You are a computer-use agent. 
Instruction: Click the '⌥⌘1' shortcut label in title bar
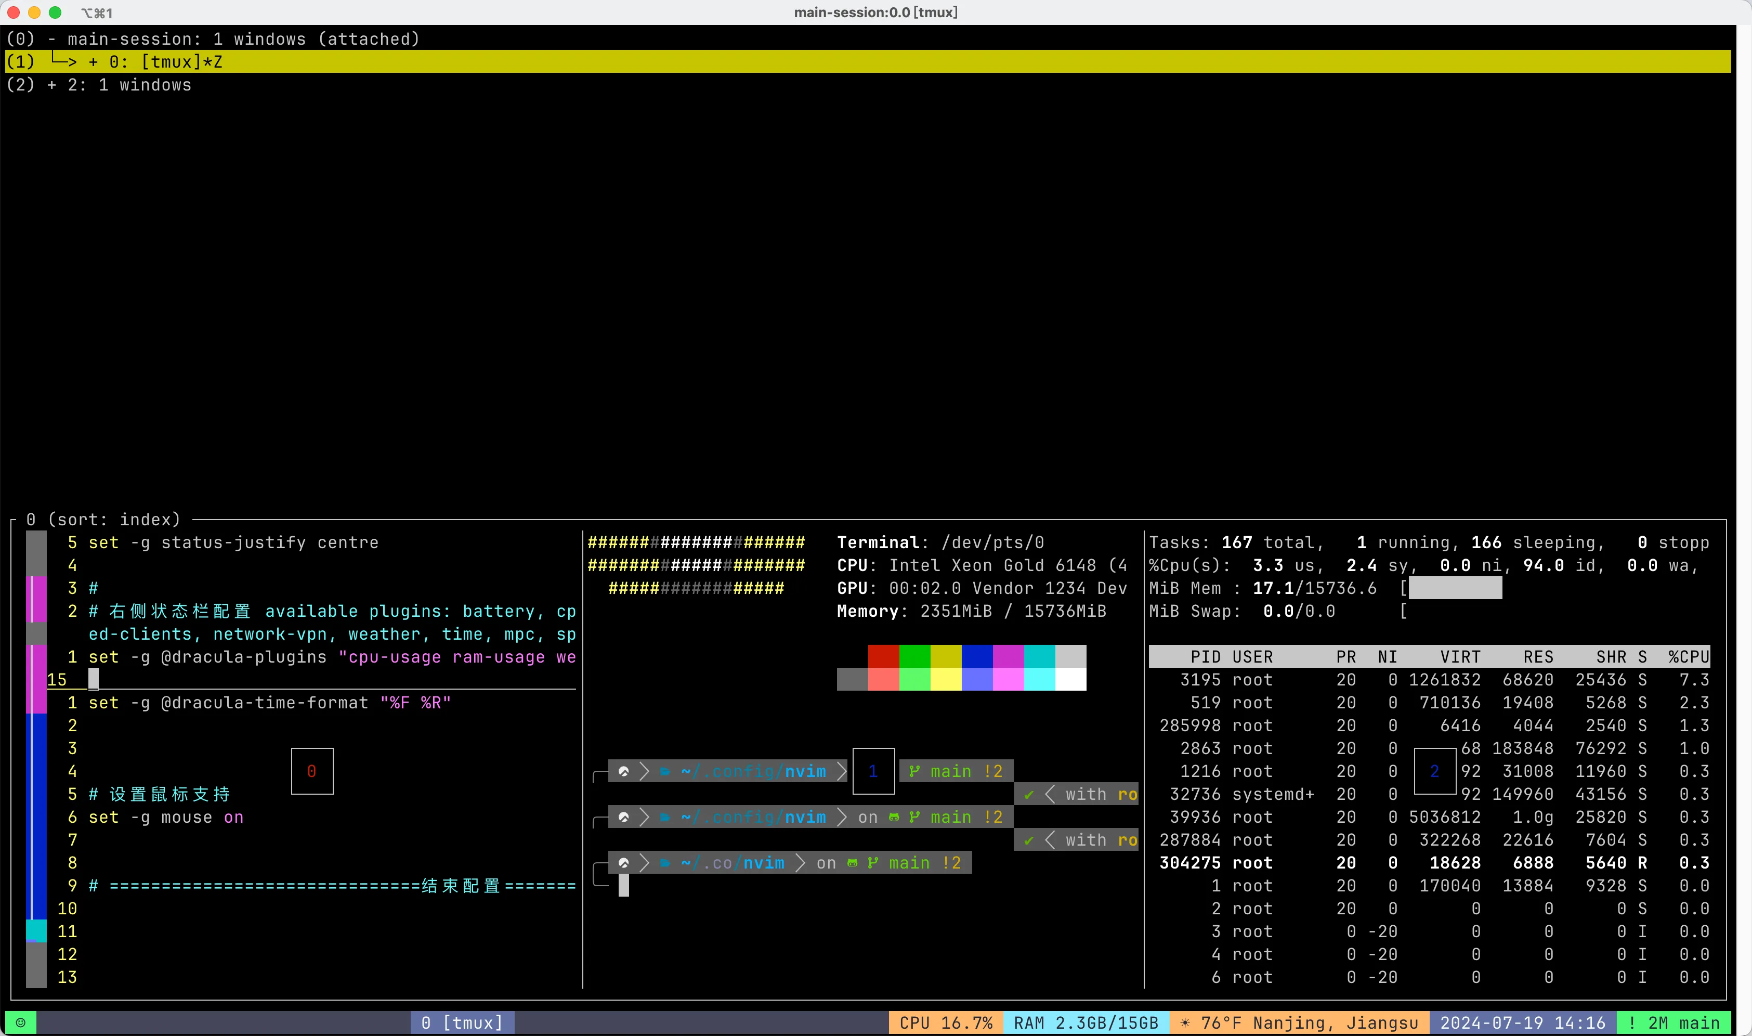click(x=97, y=12)
